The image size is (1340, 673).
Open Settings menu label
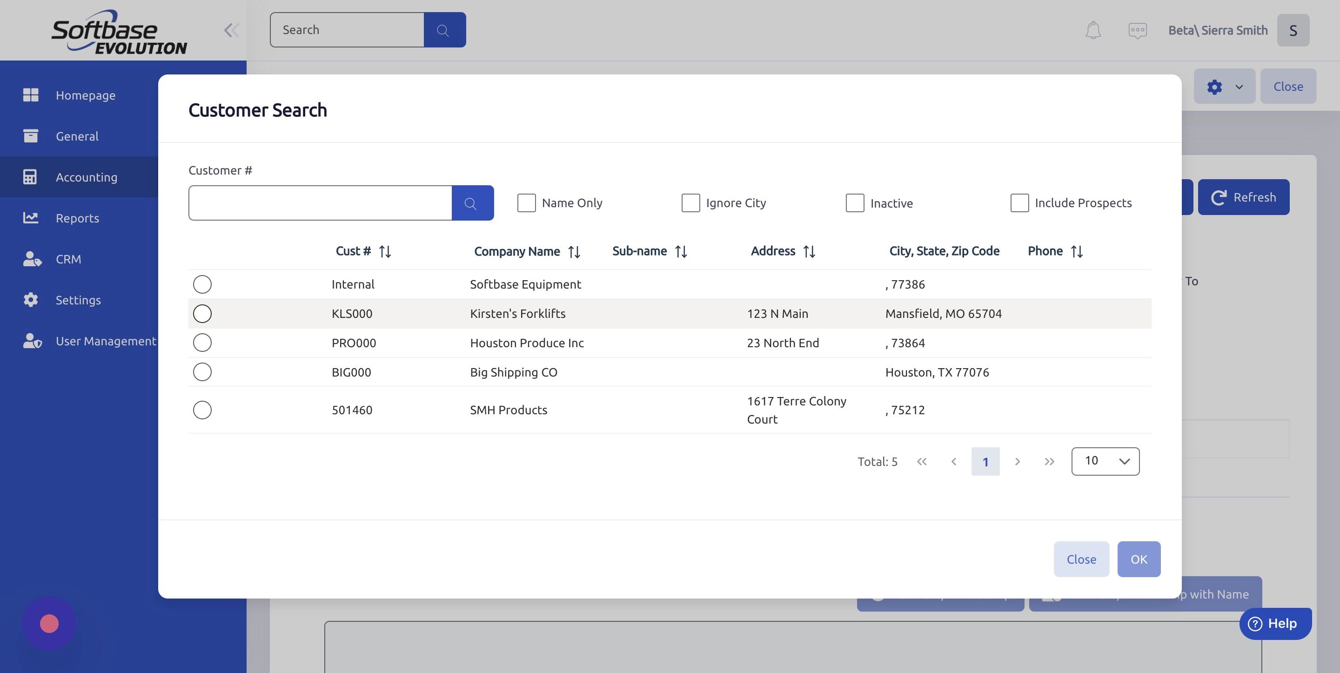[78, 300]
